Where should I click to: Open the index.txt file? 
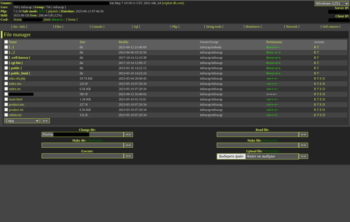click(x=15, y=89)
